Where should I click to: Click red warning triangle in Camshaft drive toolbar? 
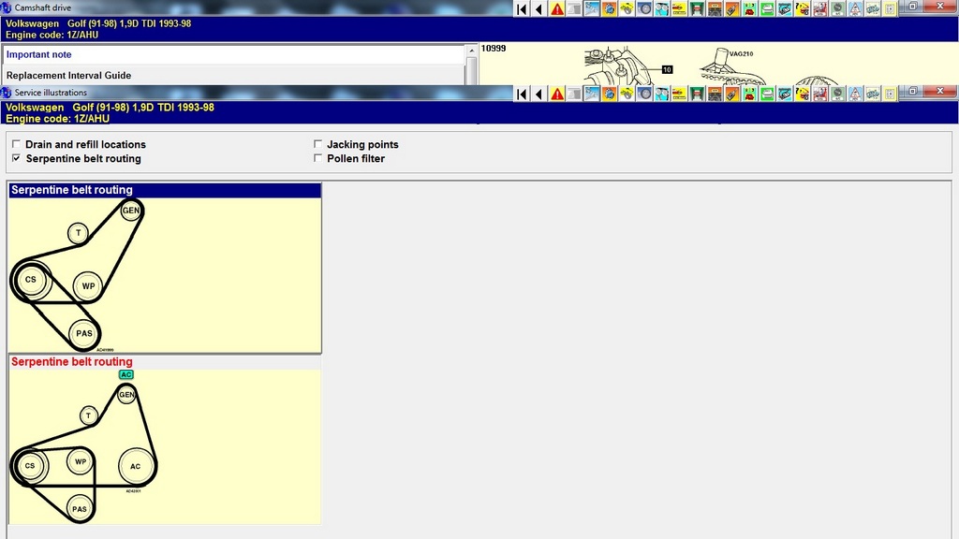coord(557,8)
